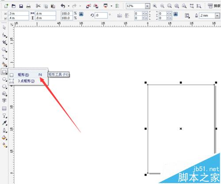Edit the x position field .3 m
The width and height of the screenshot is (221, 184).
(x=19, y=14)
